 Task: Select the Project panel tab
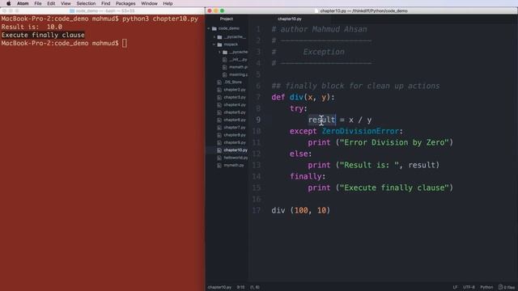tap(227, 19)
